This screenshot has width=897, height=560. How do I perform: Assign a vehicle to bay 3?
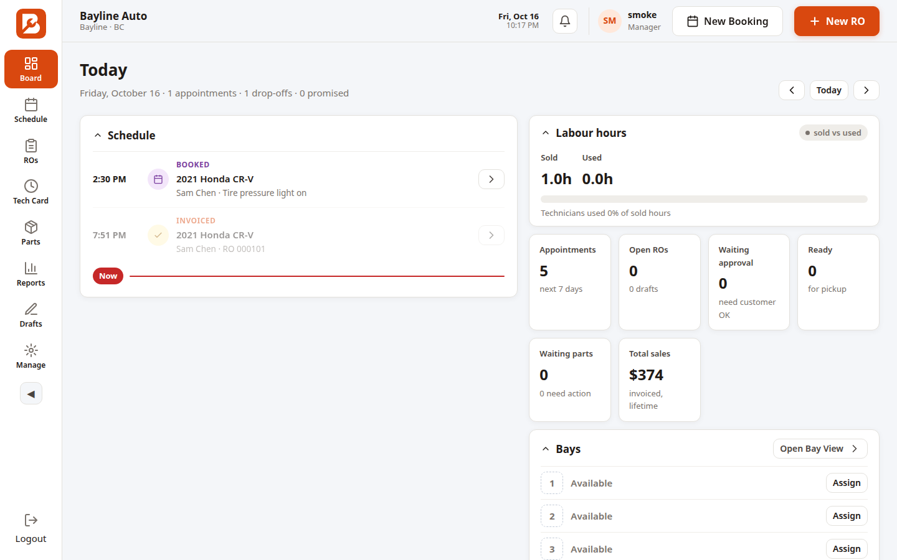(847, 549)
